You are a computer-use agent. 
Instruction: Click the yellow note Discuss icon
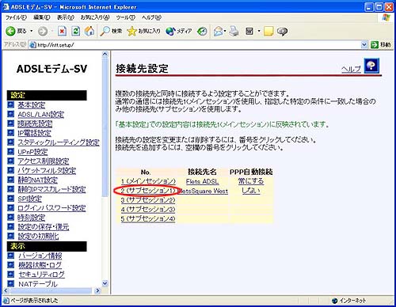point(268,31)
